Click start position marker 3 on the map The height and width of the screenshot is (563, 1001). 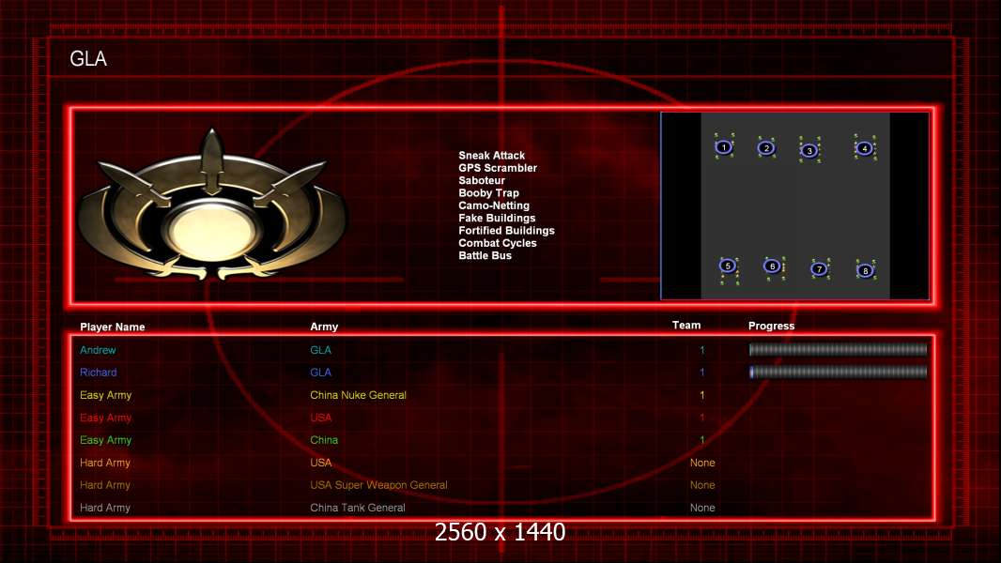(809, 150)
